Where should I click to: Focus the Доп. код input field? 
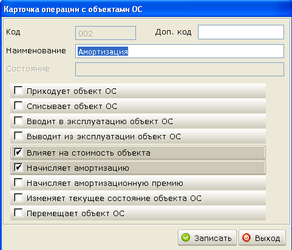(x=241, y=32)
